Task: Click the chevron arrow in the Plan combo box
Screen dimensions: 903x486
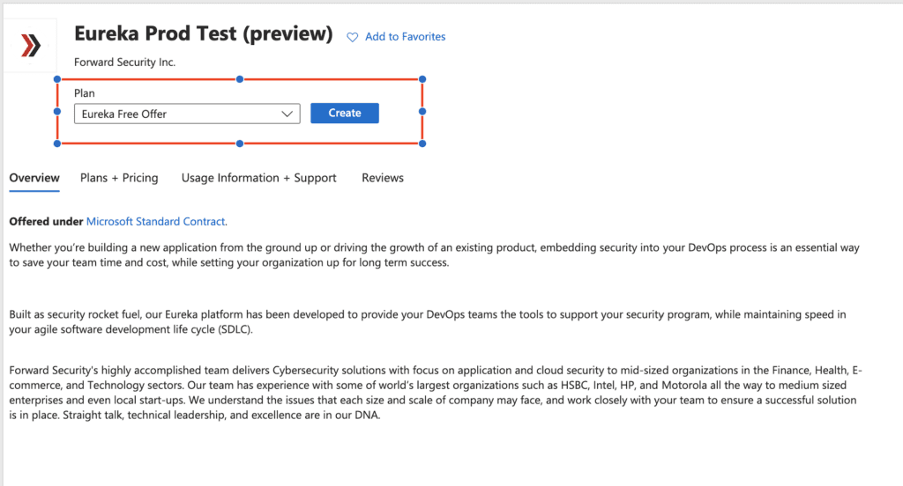Action: tap(287, 114)
